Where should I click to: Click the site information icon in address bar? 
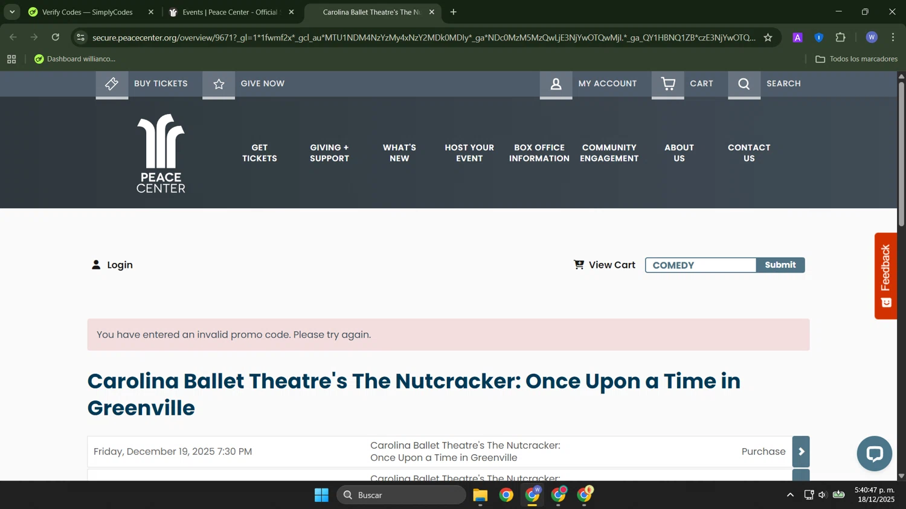(x=80, y=37)
